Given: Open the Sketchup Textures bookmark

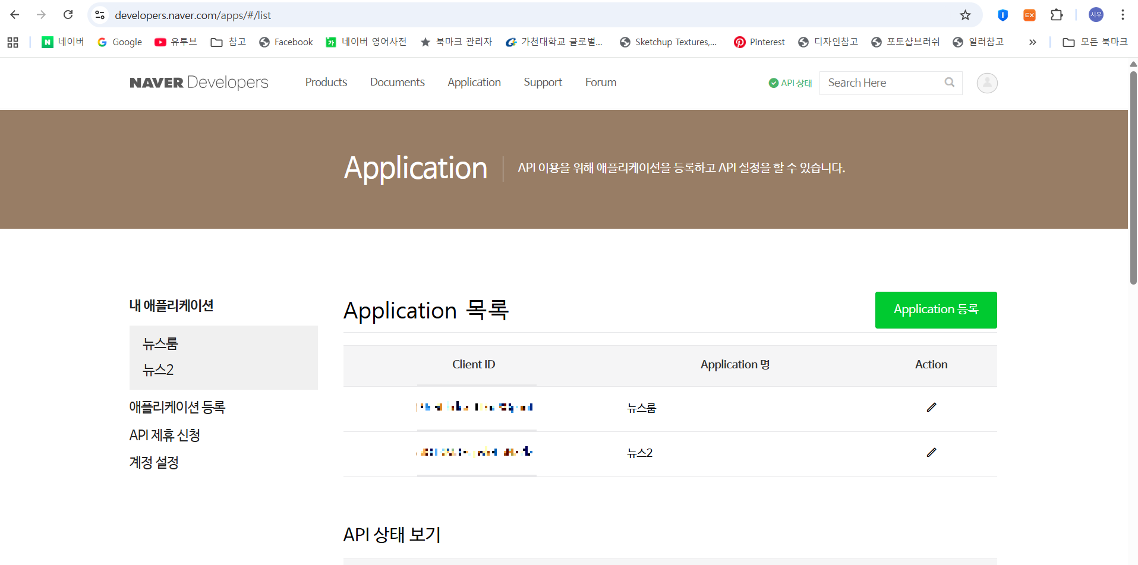Looking at the screenshot, I should (x=668, y=42).
